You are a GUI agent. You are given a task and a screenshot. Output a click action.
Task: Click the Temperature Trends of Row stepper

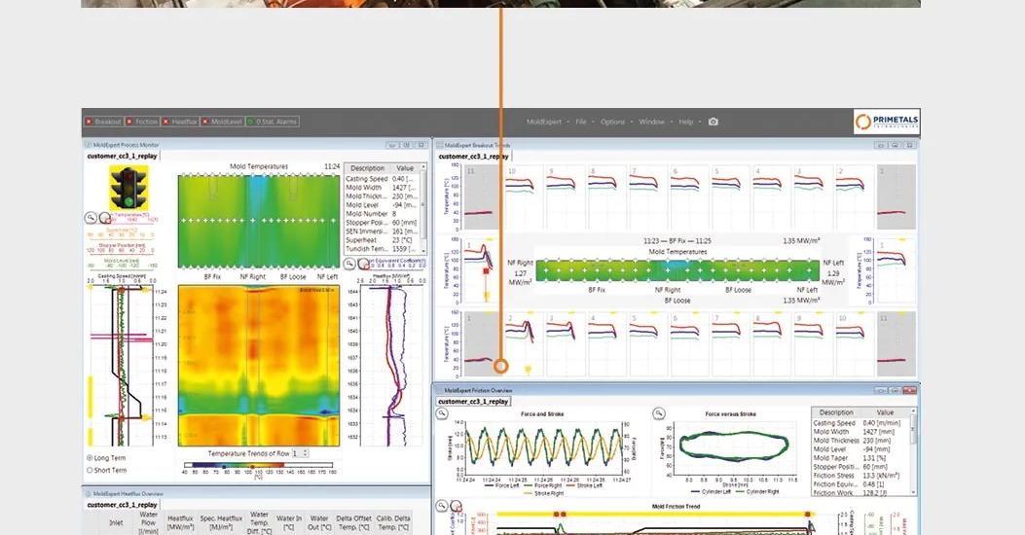point(300,452)
